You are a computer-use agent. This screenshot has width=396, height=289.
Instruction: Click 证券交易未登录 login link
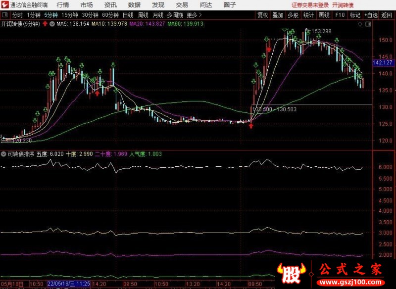tap(310, 4)
